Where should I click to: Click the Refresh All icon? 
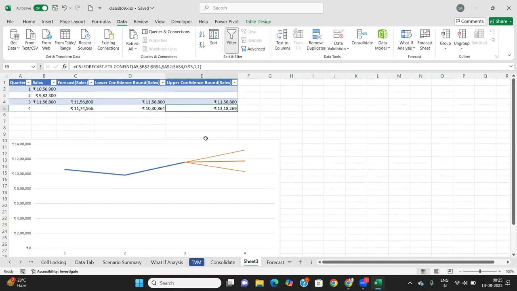(x=133, y=35)
